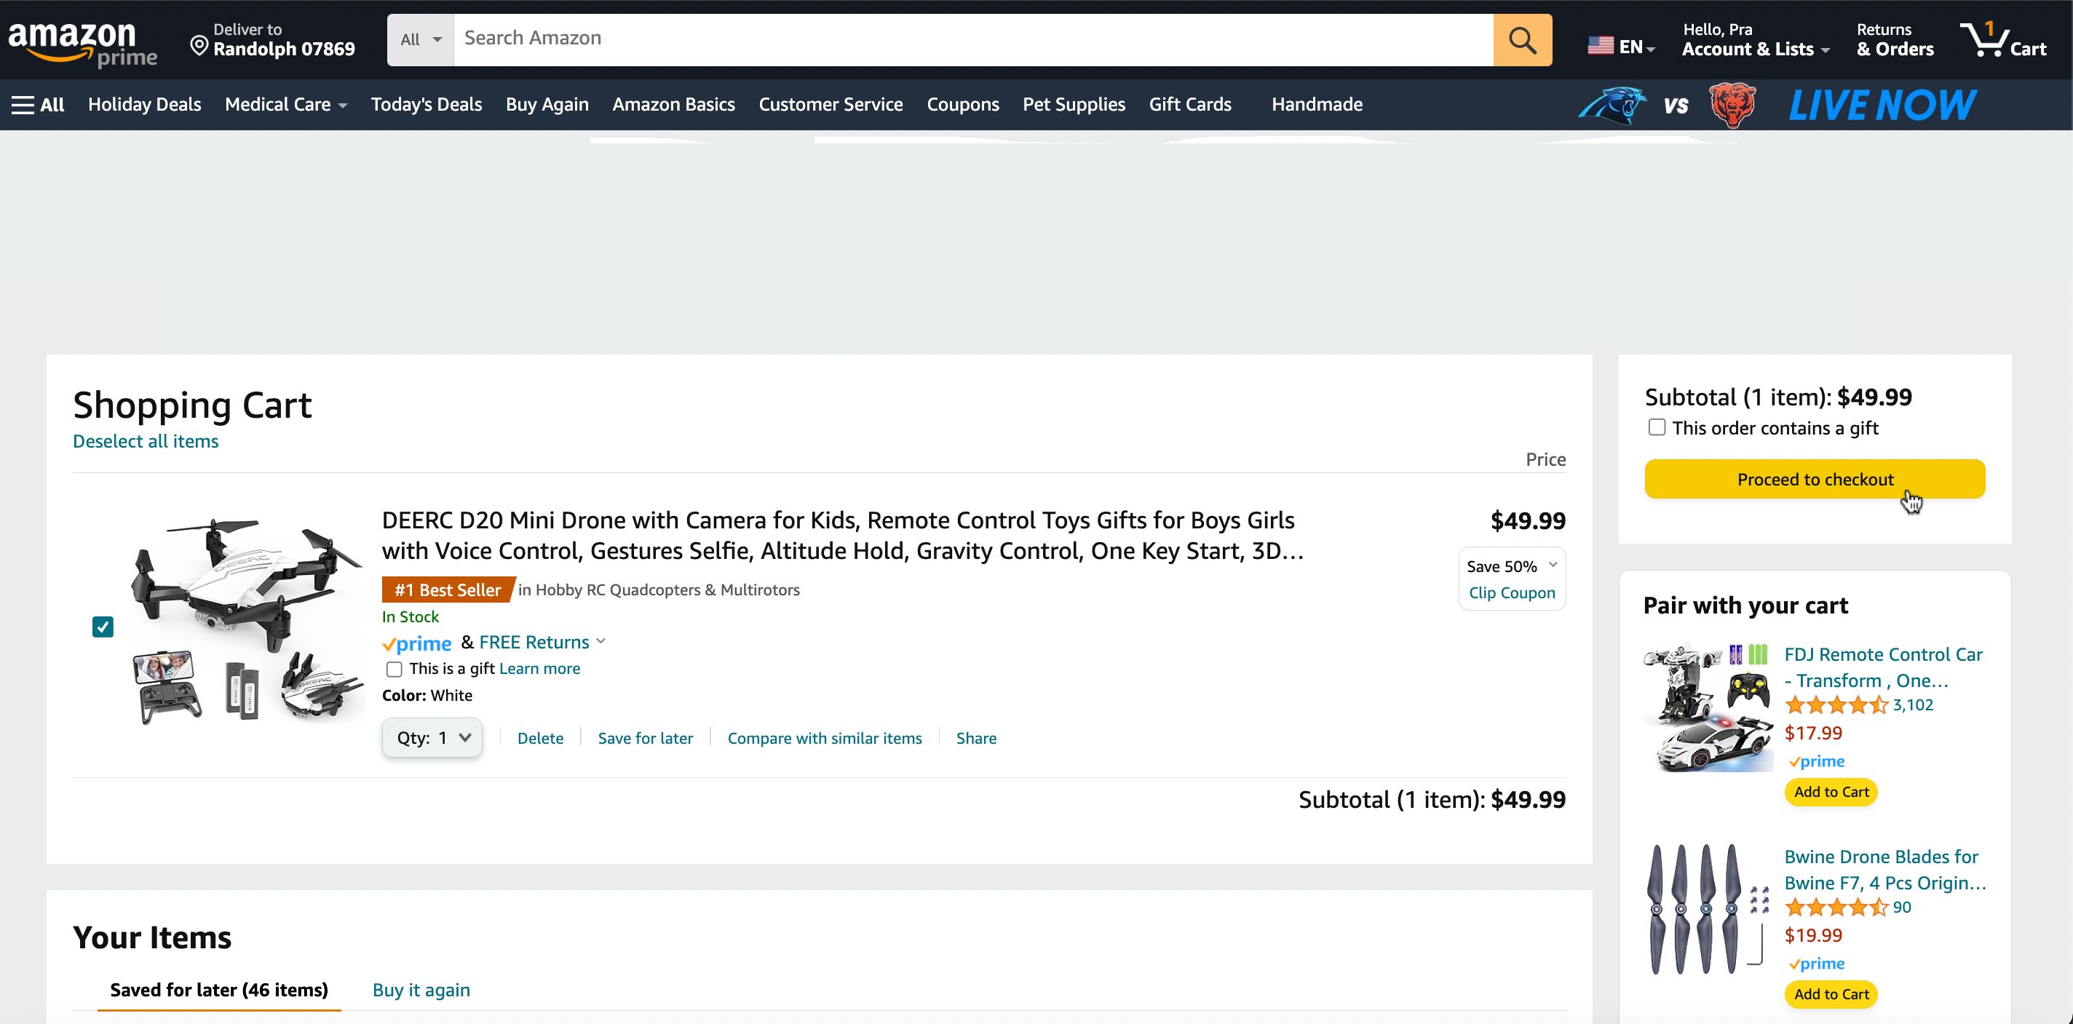The height and width of the screenshot is (1024, 2073).
Task: Open the Holiday Deals menu
Action: [144, 104]
